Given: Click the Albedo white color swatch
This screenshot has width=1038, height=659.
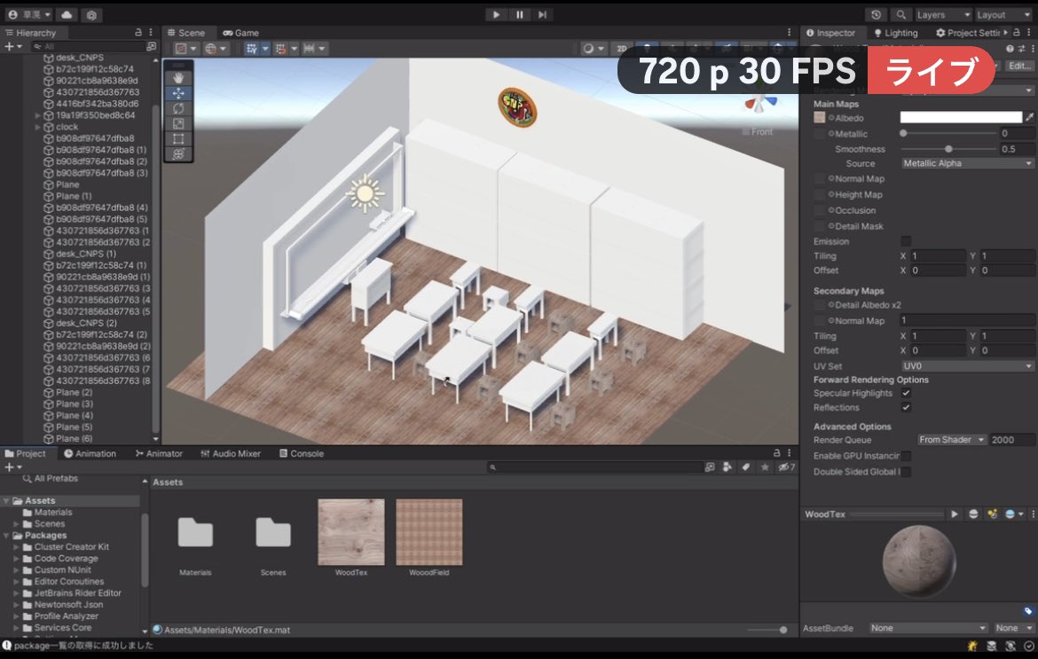Looking at the screenshot, I should tap(961, 117).
